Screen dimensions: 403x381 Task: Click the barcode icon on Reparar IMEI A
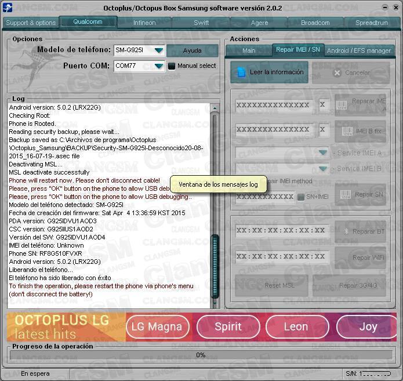pyautogui.click(x=342, y=105)
